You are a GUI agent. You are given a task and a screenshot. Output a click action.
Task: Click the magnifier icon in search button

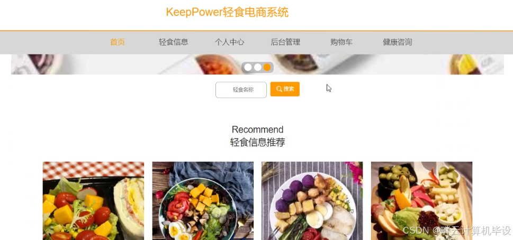(279, 89)
